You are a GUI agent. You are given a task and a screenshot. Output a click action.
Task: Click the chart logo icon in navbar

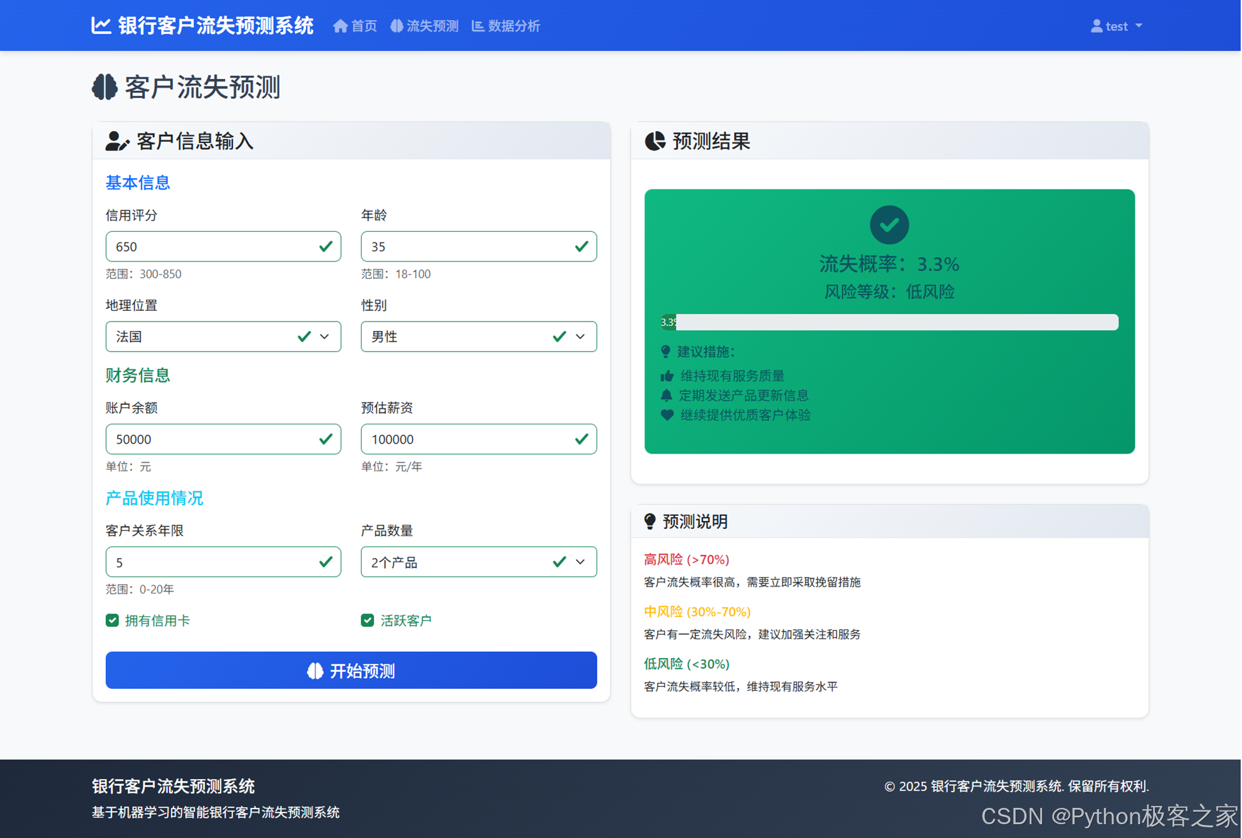tap(101, 26)
